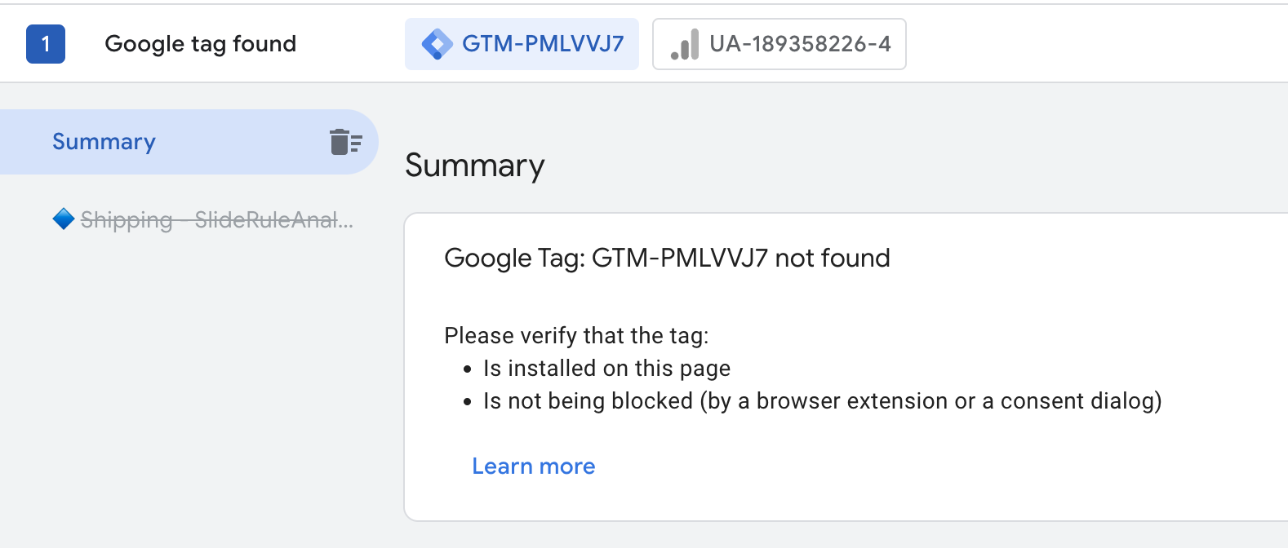Click empty sidebar space below the Shipping entry

[x=188, y=391]
